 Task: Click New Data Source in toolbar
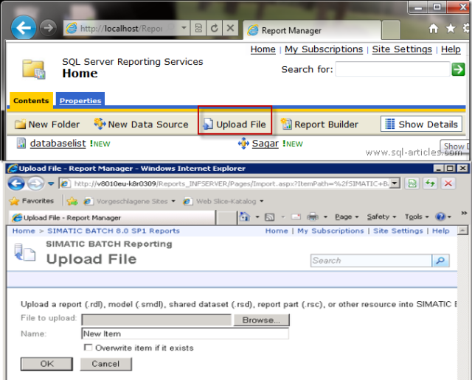point(141,124)
